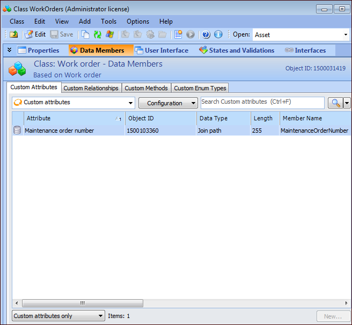Click MaintenanceOrderNumber member name cell
Viewport: 352px width, 325px height.
pos(315,131)
